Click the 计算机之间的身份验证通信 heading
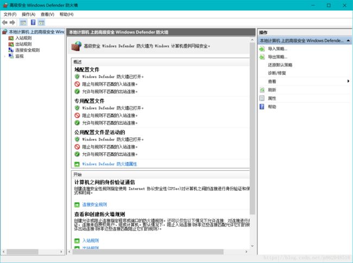Image resolution: width=353 pixels, height=263 pixels. tap(104, 182)
